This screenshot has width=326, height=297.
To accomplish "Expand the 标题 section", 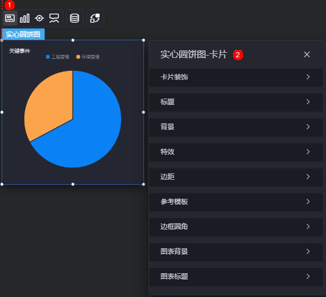I will 236,102.
